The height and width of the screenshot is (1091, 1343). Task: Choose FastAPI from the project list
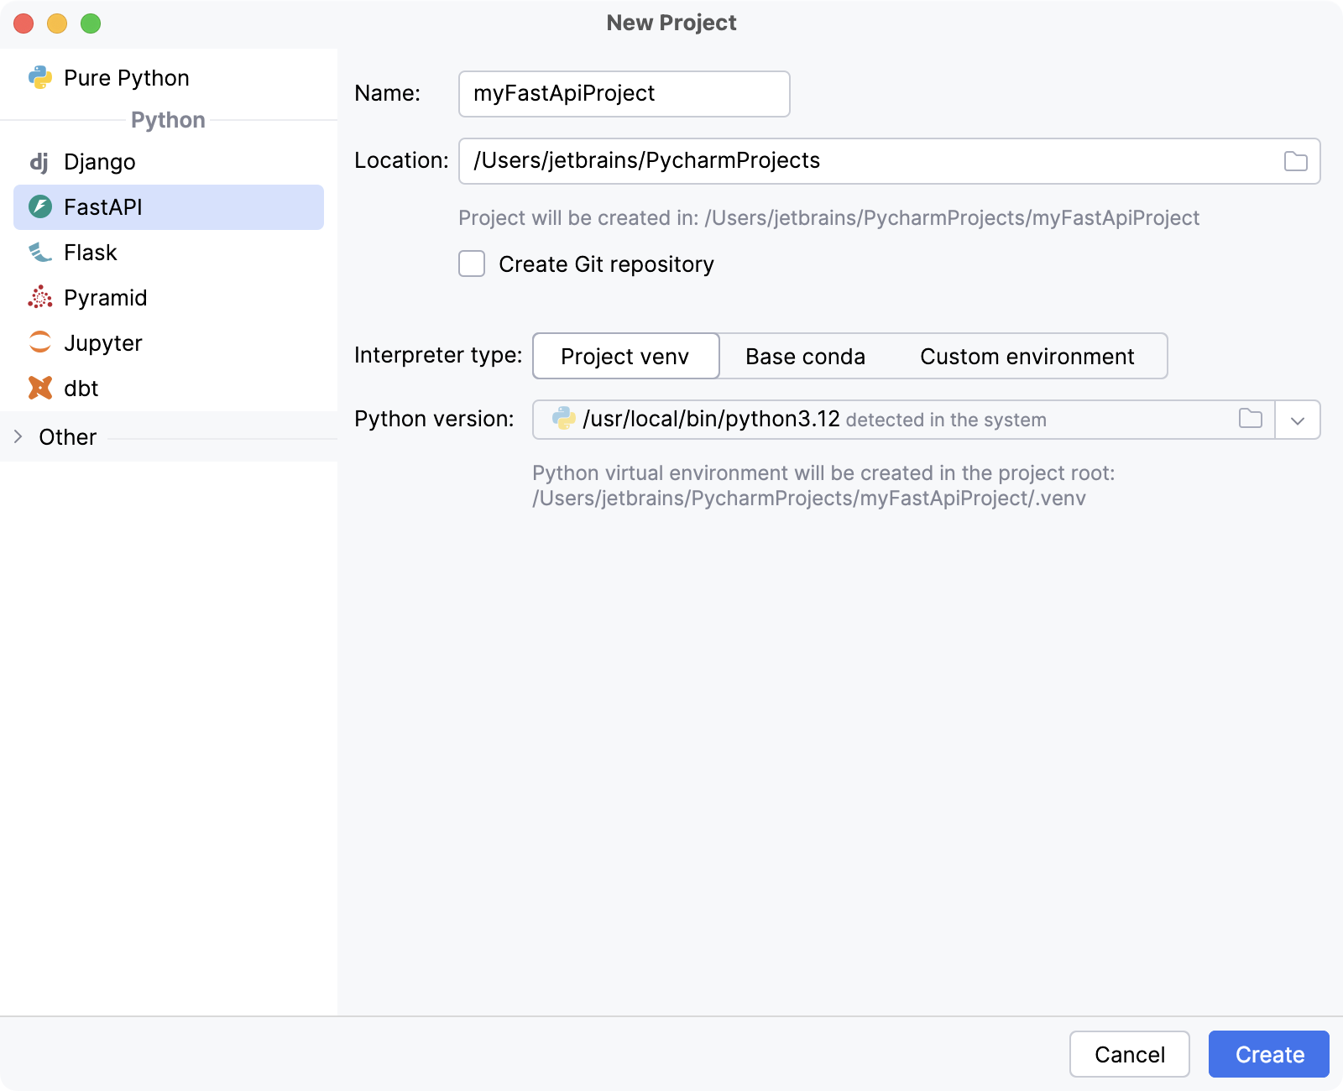103,207
